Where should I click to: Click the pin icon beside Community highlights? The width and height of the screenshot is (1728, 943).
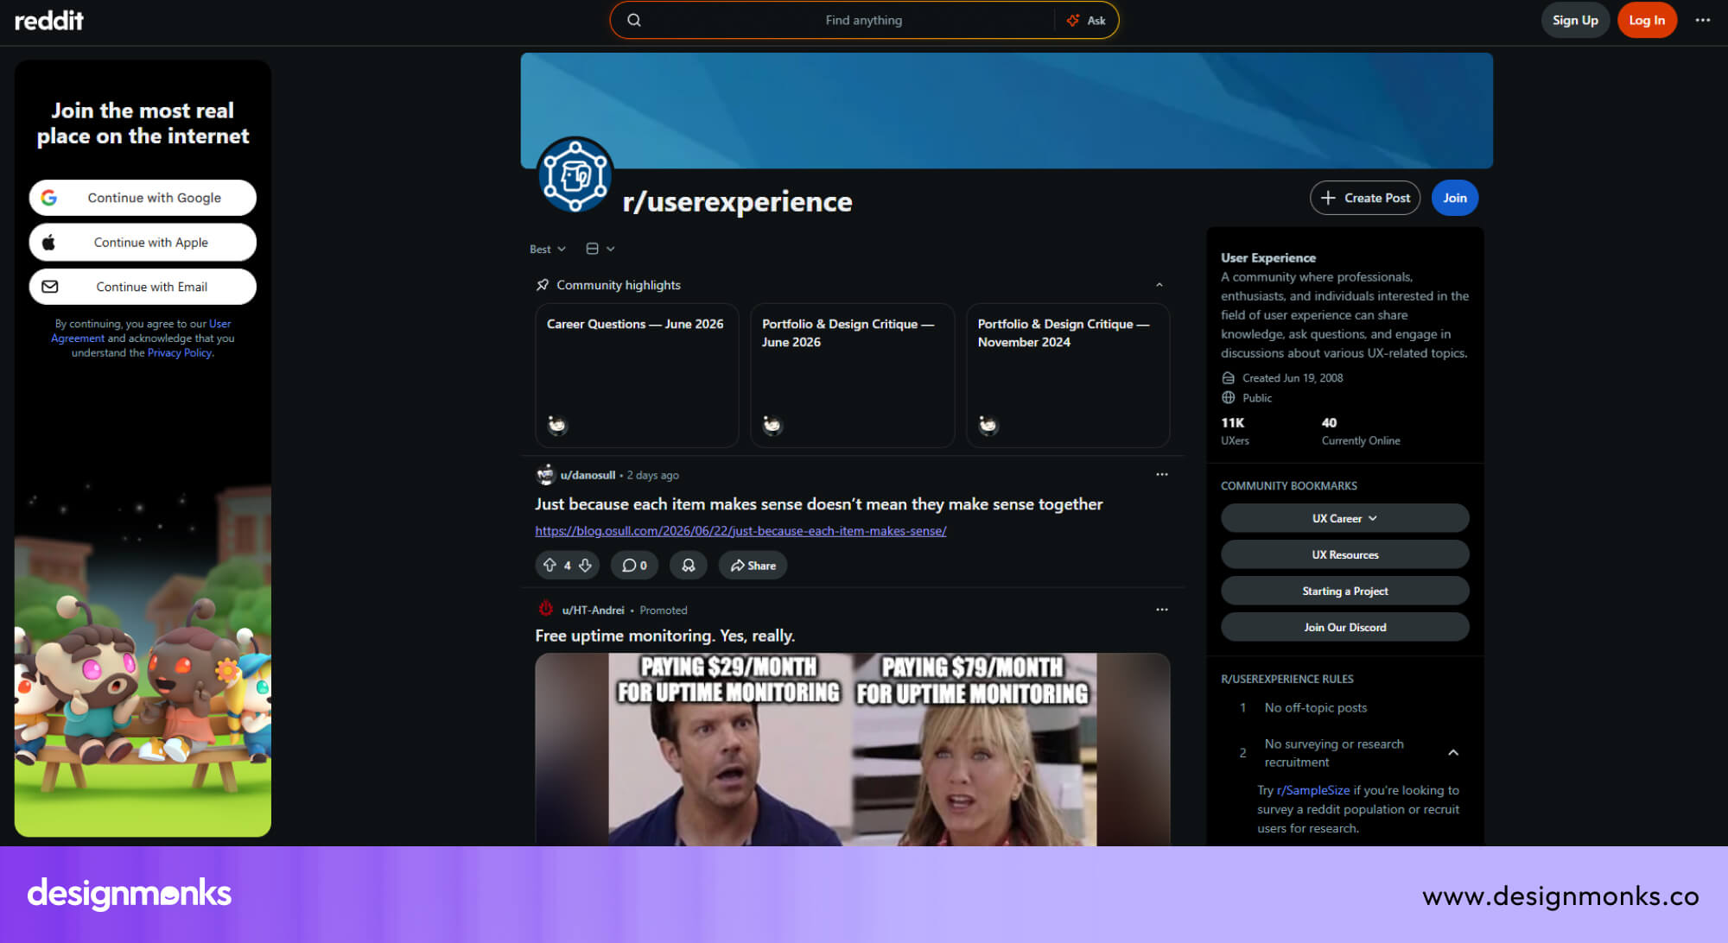(542, 285)
